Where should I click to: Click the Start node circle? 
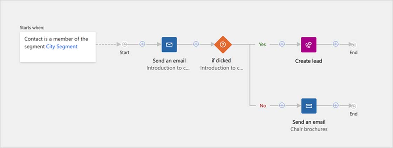[124, 44]
